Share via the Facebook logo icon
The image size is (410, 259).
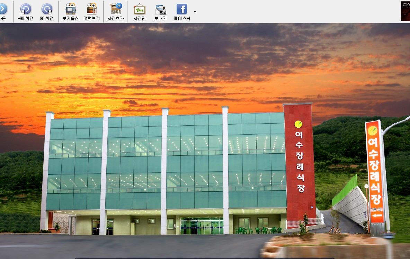[182, 9]
